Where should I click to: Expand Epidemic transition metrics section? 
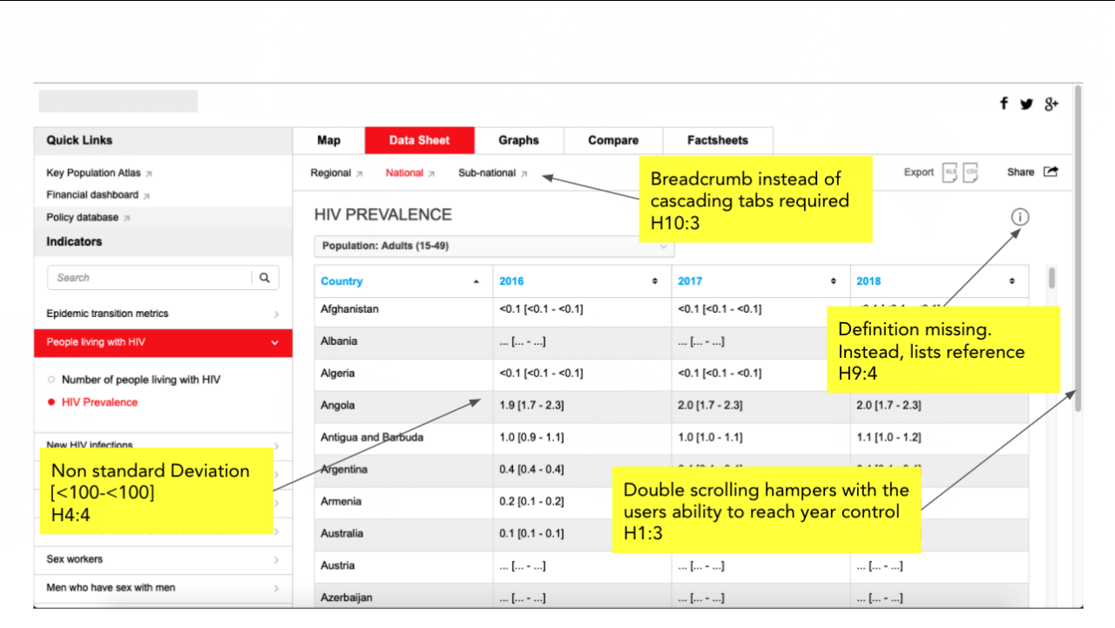pyautogui.click(x=163, y=314)
